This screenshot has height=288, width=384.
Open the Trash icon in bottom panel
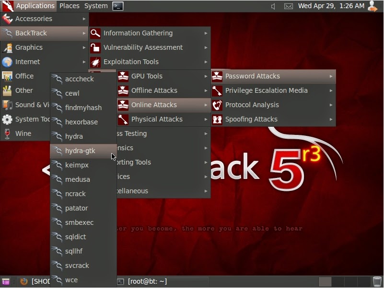(377, 282)
